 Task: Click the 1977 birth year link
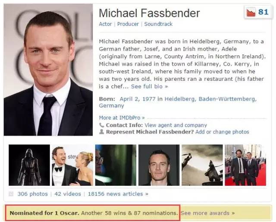click(149, 99)
